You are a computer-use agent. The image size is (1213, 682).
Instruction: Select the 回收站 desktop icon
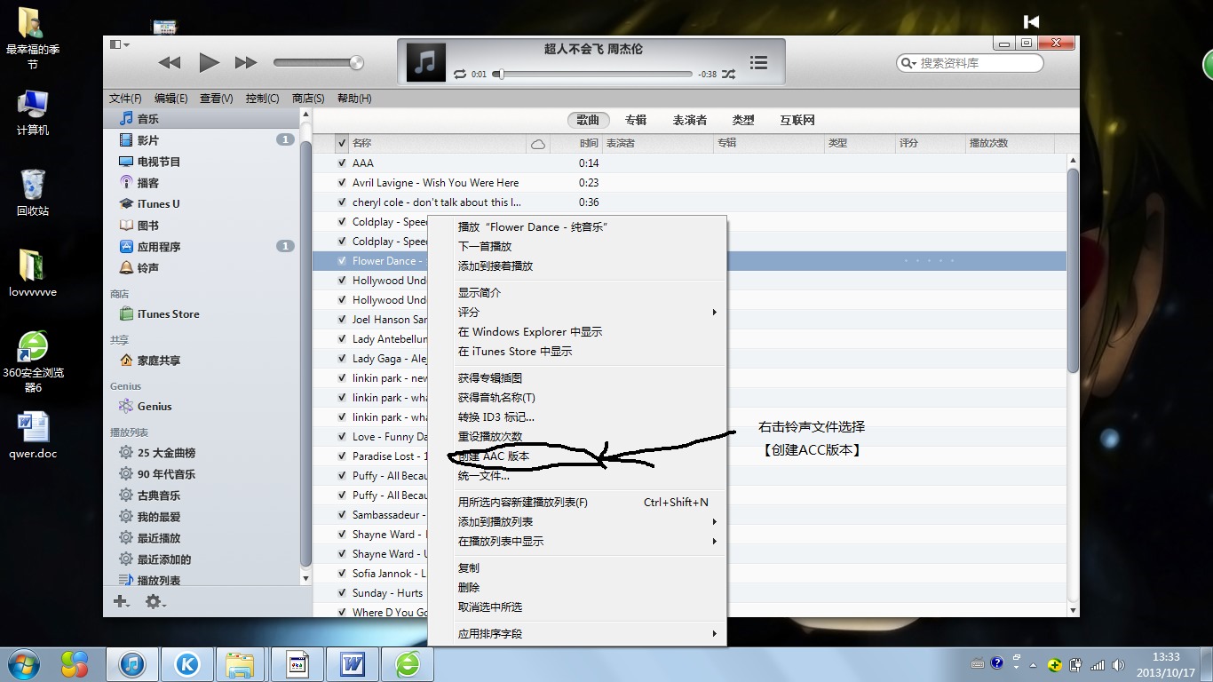click(x=33, y=193)
